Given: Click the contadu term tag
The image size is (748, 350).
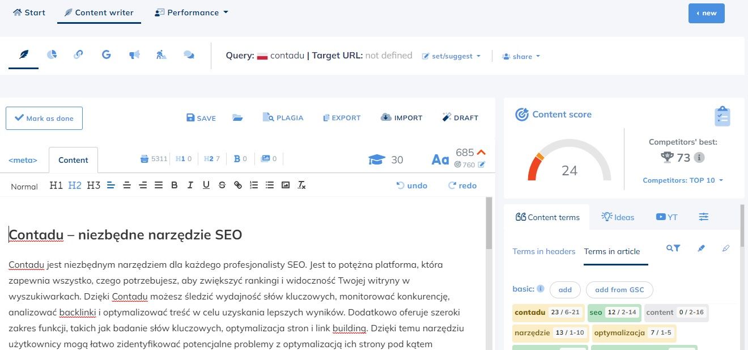Looking at the screenshot, I should click(x=547, y=313).
